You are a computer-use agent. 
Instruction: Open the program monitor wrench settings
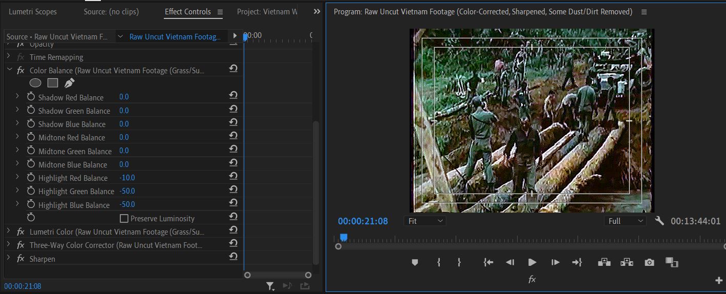659,221
